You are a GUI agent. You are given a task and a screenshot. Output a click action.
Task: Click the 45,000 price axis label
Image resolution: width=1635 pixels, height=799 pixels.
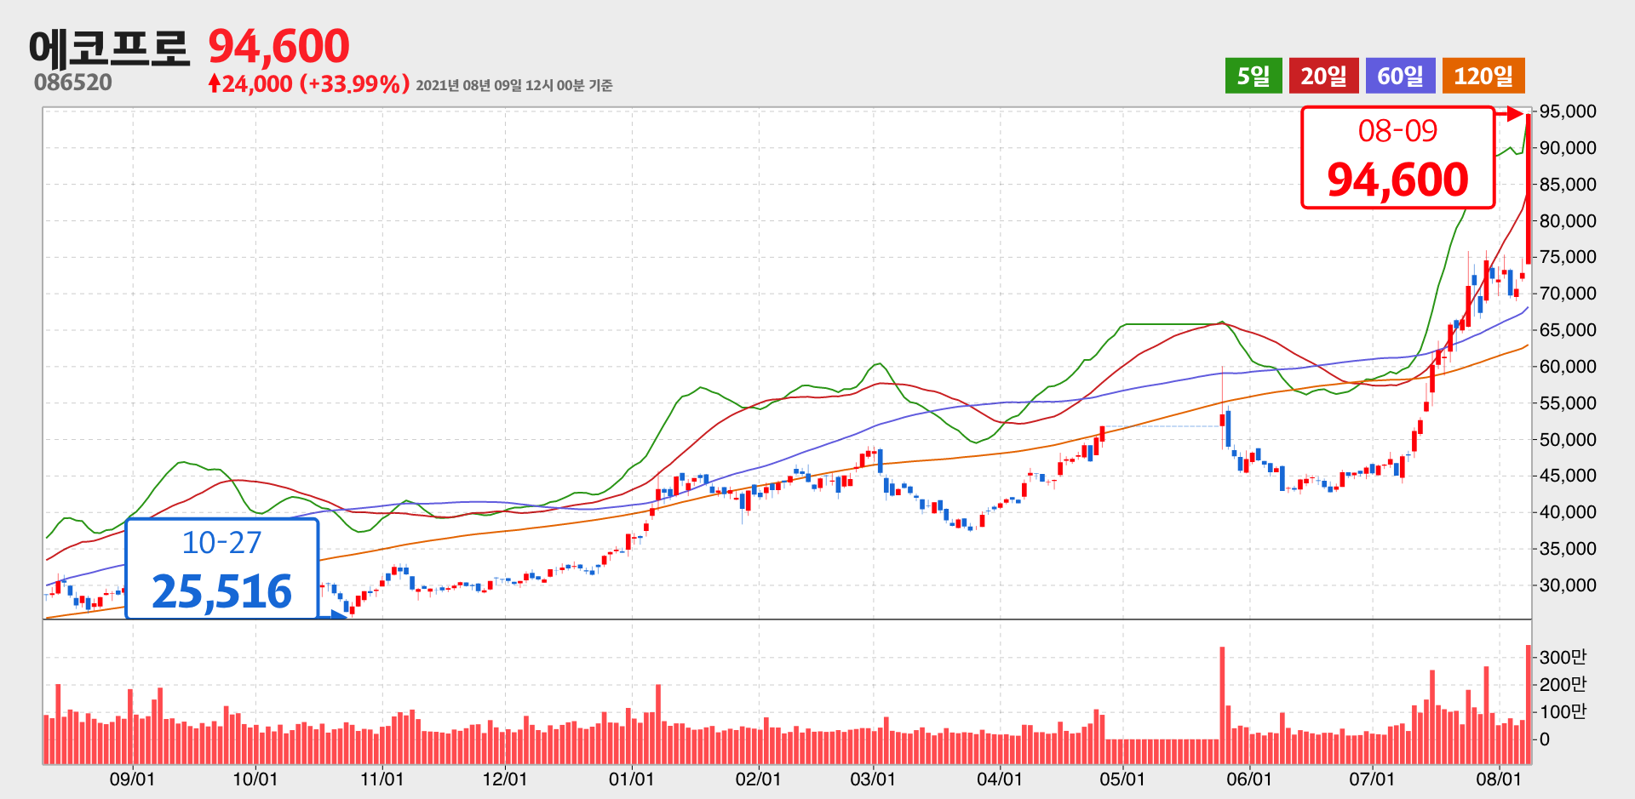[1568, 476]
